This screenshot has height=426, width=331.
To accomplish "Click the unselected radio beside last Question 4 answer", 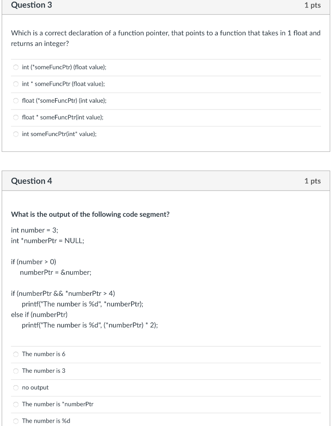I will click(15, 421).
